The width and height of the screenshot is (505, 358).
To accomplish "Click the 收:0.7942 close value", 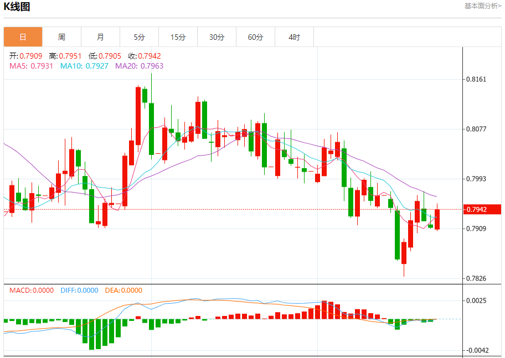I will coord(145,56).
